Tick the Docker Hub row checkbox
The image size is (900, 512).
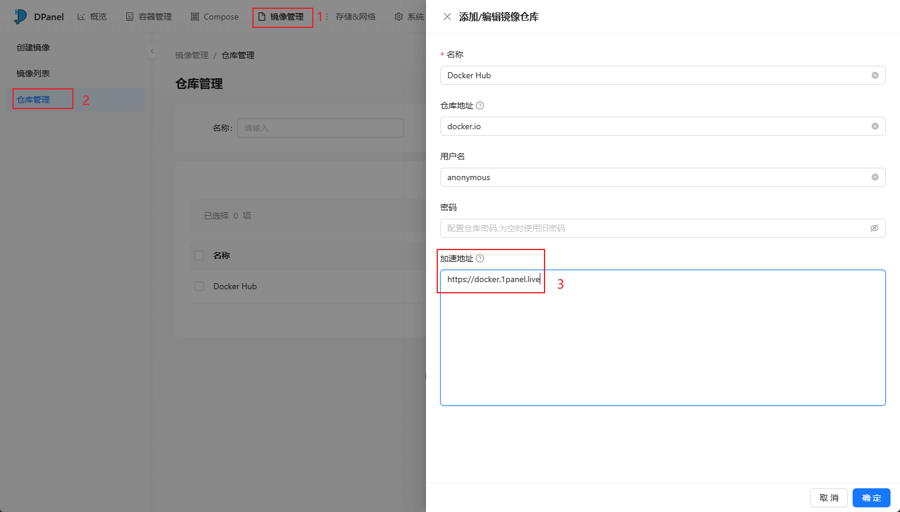click(x=199, y=286)
